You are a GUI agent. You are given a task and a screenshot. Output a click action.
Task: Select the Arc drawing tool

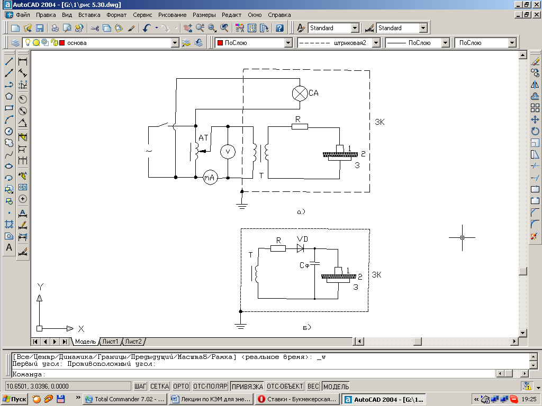(x=9, y=120)
